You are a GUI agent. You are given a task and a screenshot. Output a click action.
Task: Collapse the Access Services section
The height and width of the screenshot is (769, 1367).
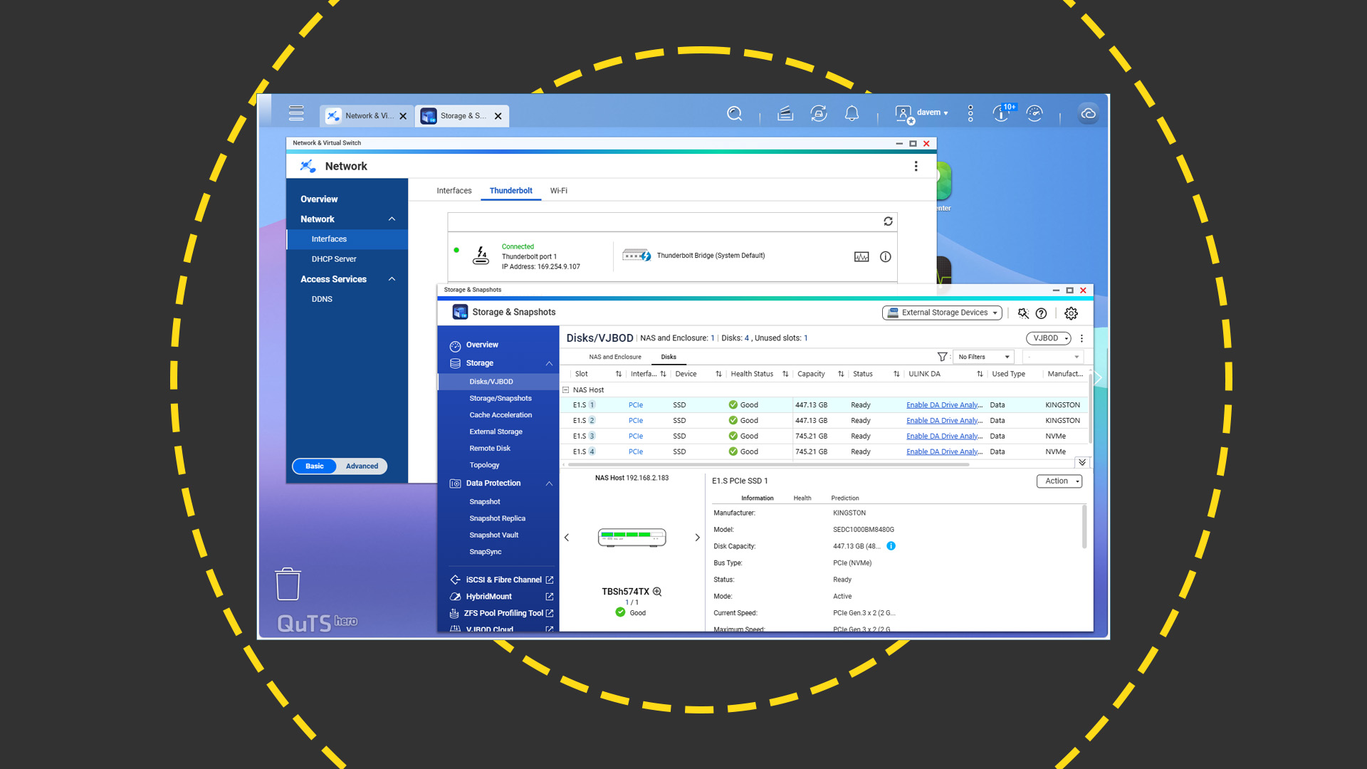coord(392,279)
